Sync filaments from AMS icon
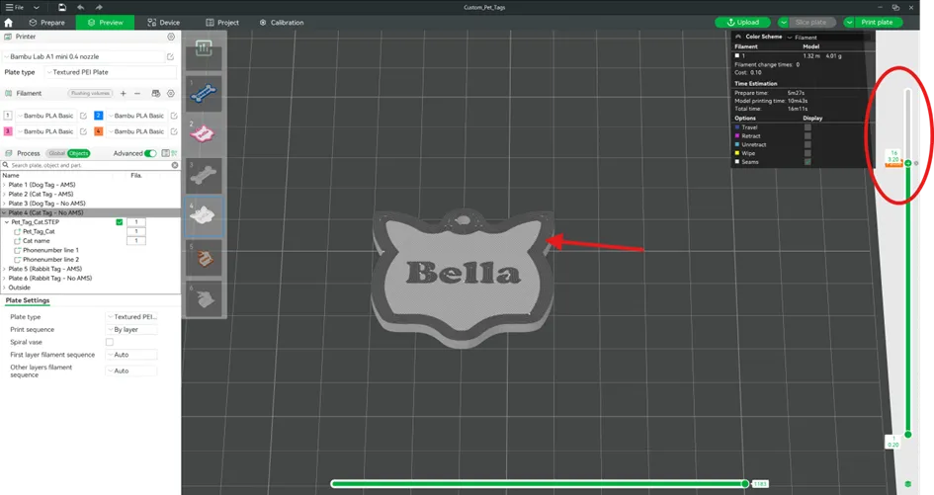The height and width of the screenshot is (495, 934). (155, 94)
